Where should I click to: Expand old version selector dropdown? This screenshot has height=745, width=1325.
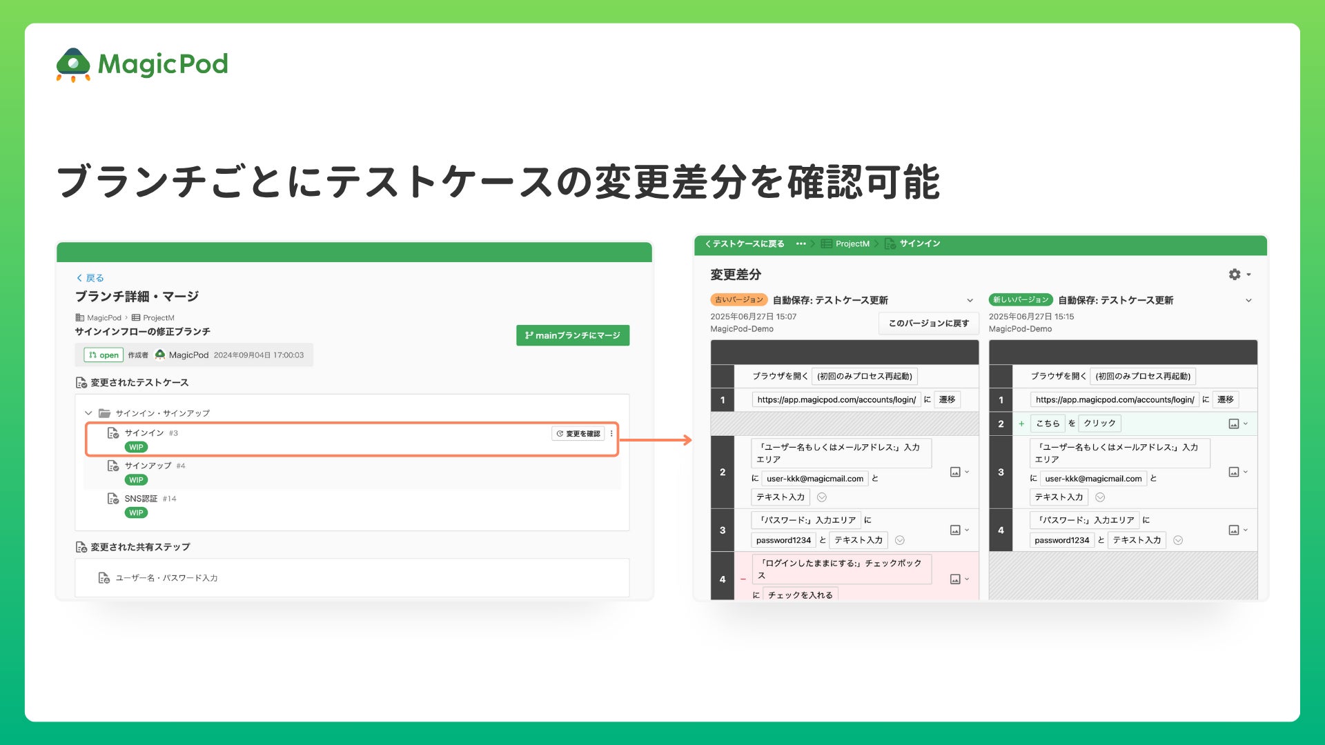[970, 300]
